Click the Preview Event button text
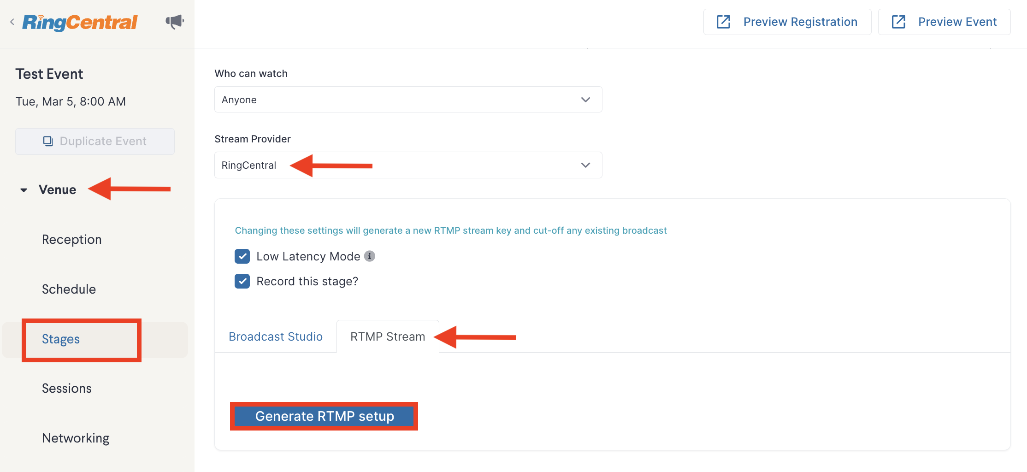The image size is (1027, 472). pyautogui.click(x=957, y=22)
